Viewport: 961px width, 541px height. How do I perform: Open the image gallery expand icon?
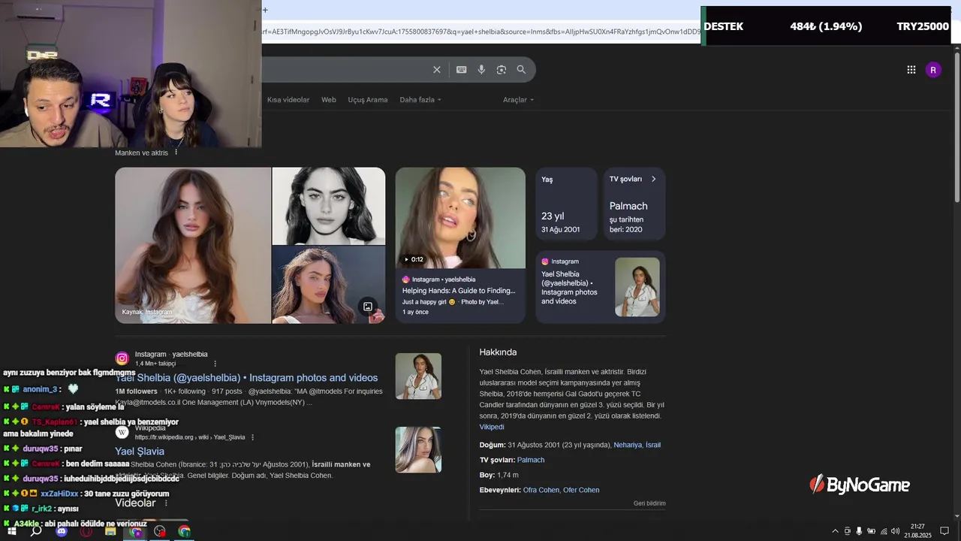[368, 307]
